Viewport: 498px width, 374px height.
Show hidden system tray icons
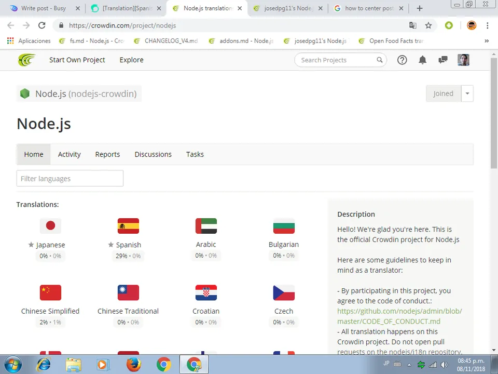(409, 365)
